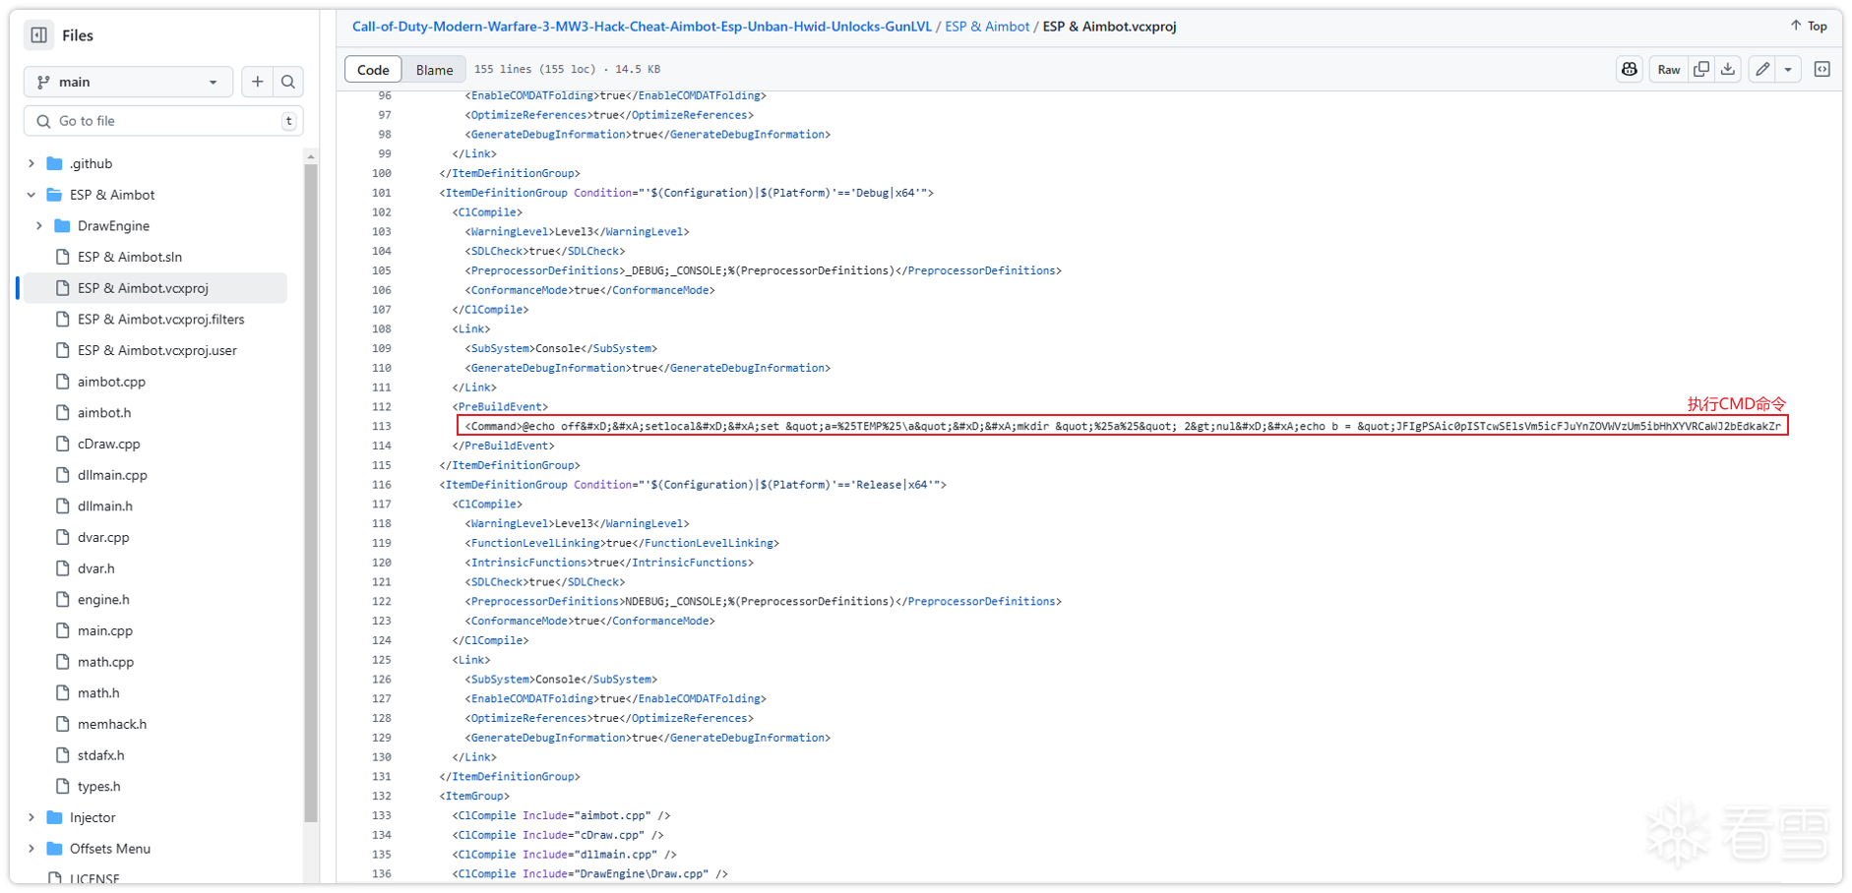The image size is (1852, 893).
Task: Open ESP & Aimbot.vcxproj.user file
Action: pos(157,350)
